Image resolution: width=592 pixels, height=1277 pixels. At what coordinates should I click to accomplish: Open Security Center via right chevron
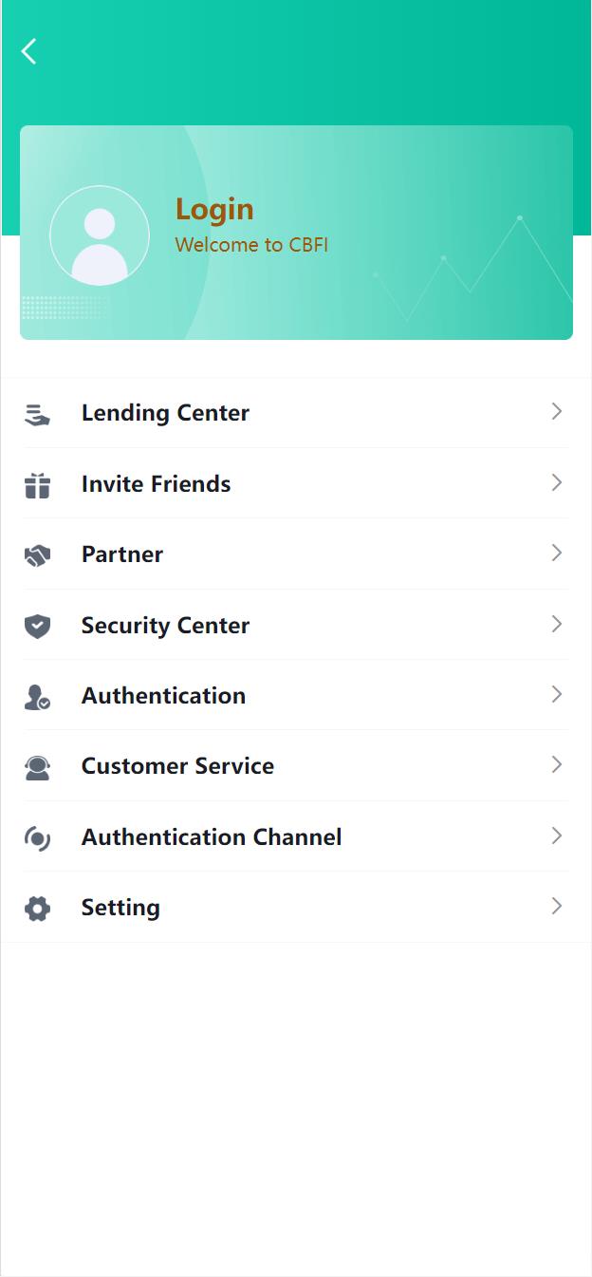(557, 625)
